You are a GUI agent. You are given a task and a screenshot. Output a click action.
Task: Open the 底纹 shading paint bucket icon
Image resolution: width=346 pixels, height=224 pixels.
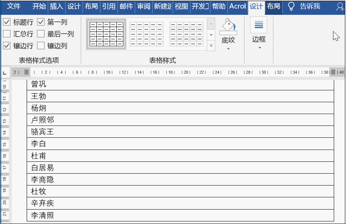pyautogui.click(x=228, y=27)
